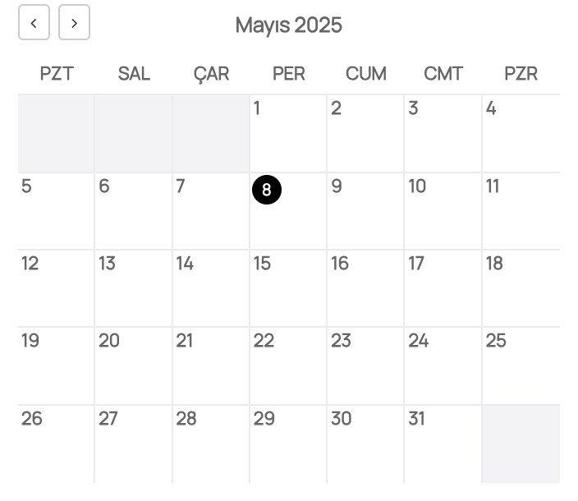Select day 6 on the calendar
This screenshot has height=501, width=578.
pos(133,211)
